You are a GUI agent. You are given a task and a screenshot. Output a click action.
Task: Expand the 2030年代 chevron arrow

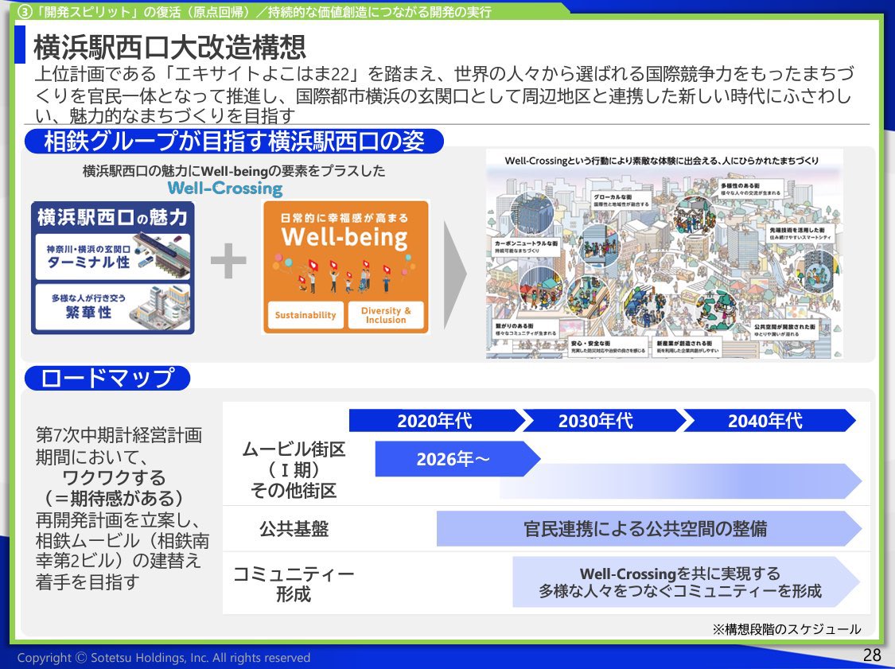pos(595,422)
